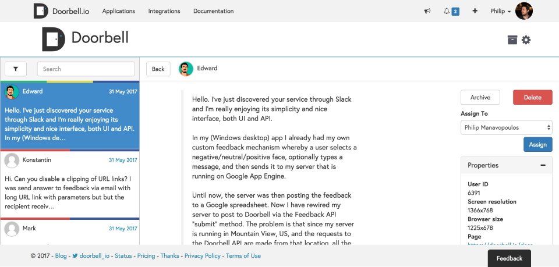Click Philip's profile avatar photo
The width and height of the screenshot is (559, 267).
click(x=524, y=11)
